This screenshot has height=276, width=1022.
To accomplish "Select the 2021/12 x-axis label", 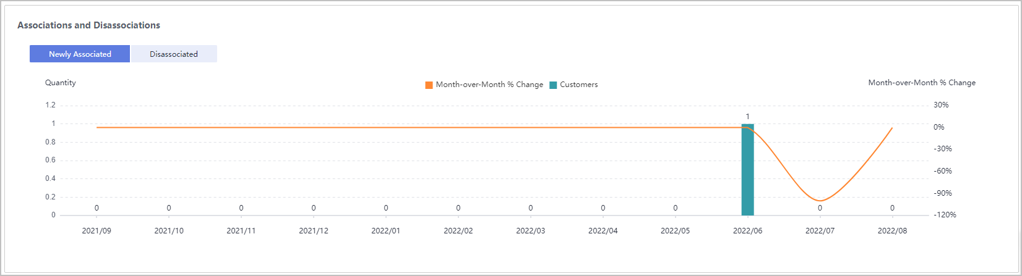I will click(x=314, y=231).
